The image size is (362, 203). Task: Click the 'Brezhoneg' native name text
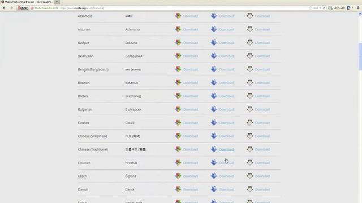coord(133,96)
